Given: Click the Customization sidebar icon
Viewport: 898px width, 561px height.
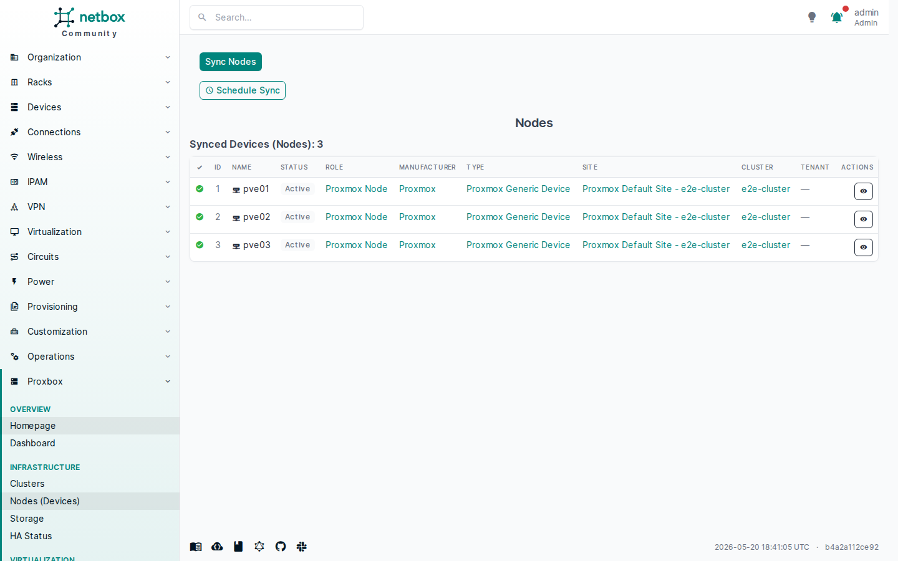Looking at the screenshot, I should point(14,332).
